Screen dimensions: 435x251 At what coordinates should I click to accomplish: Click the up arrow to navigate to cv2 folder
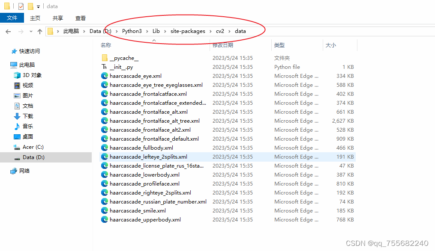coord(40,31)
